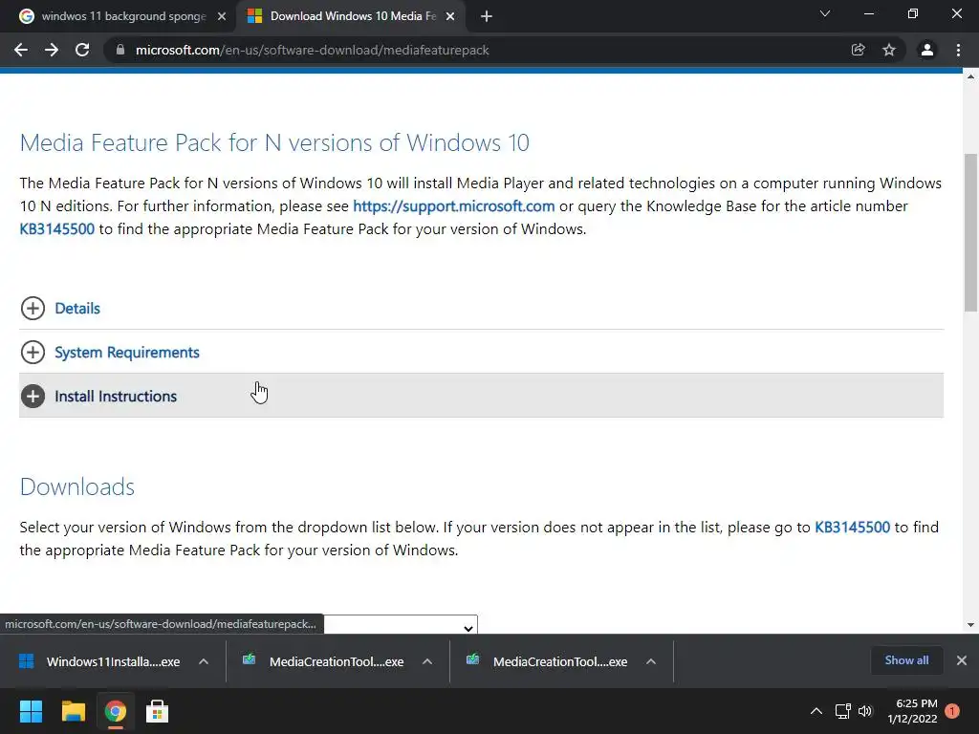Open the downloaded Windows11Installa...exe file
The image size is (979, 734).
99,661
